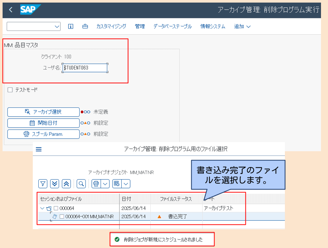The image size is (328, 248).
Task: Click the session 000064 folder icon
Action: (x=49, y=208)
